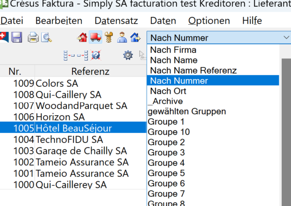The width and height of the screenshot is (291, 206).
Task: Select row 1005 Hôtel BeauSéjour
Action: (x=73, y=128)
